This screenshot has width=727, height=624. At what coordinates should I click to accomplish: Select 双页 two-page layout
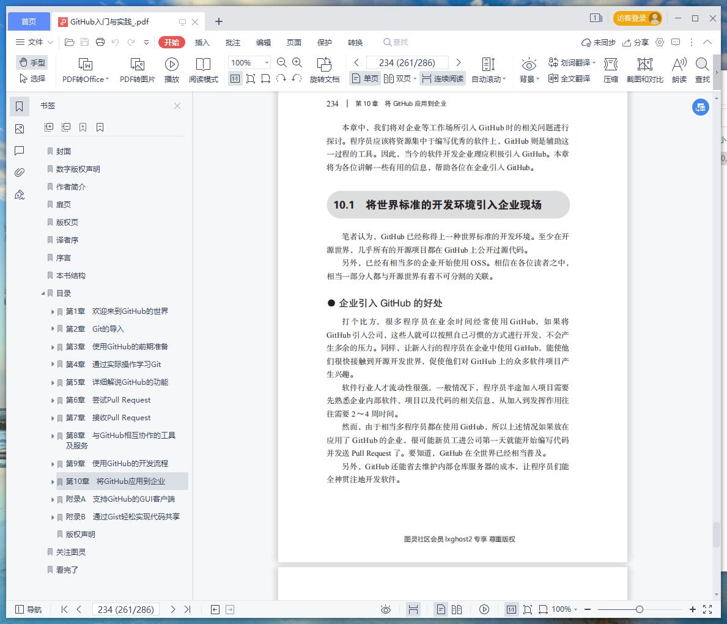click(x=399, y=78)
